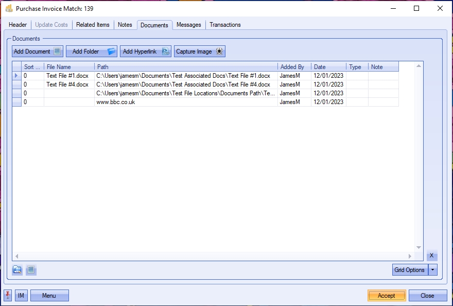Click the Add Document button
This screenshot has height=306, width=453.
coord(38,52)
